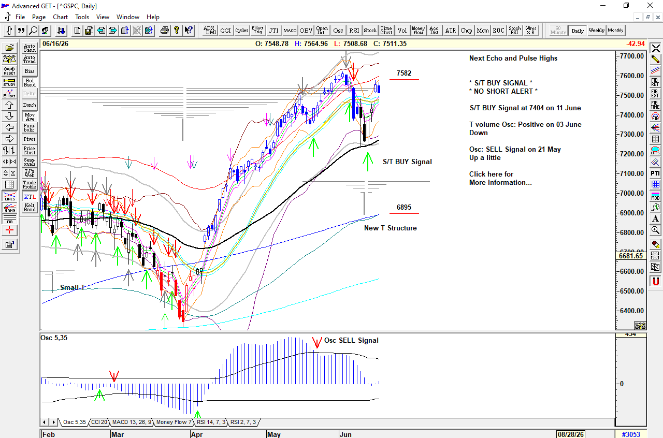663x438 pixels.
Task: Select the text annotation A tool
Action: [x=655, y=218]
